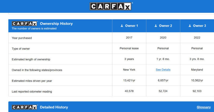Click the Owner 2 person icon
Image resolution: width=214 pixels, height=112 pixels.
coord(156,26)
